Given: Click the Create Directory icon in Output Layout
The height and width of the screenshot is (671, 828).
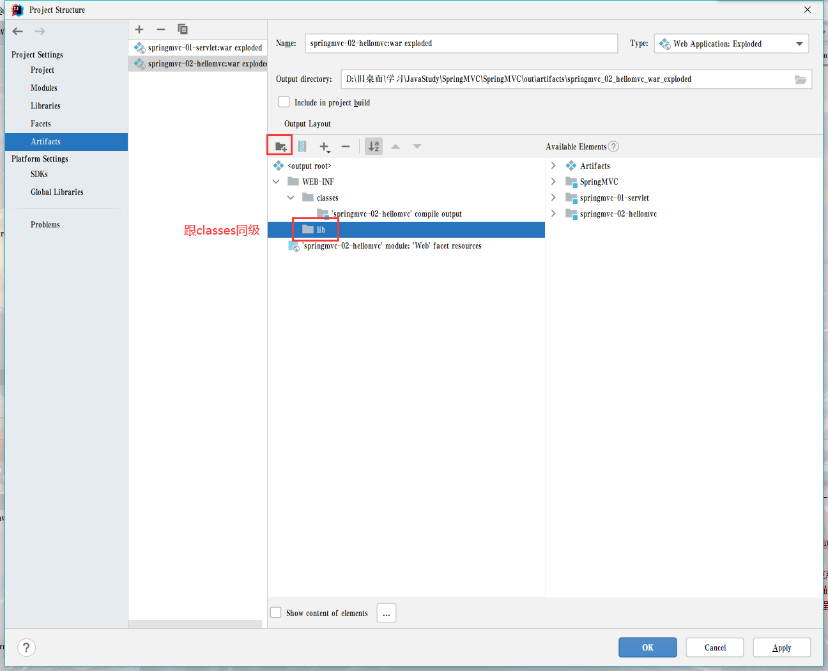Looking at the screenshot, I should [x=280, y=146].
